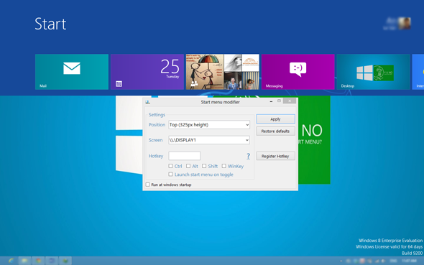Focus the Hotkey input field
424x265 pixels.
pos(185,156)
